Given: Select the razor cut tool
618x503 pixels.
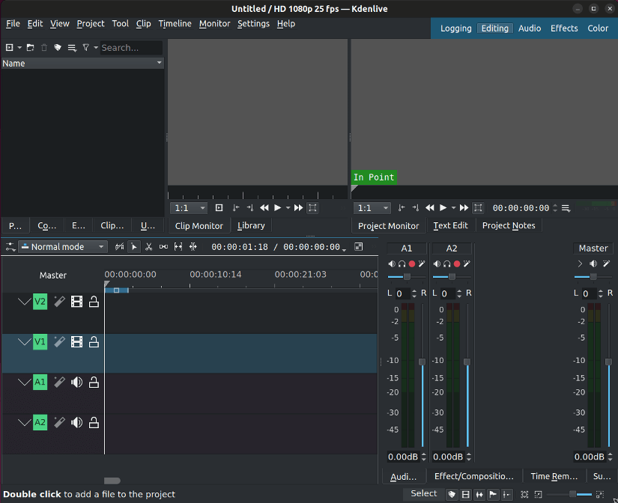Looking at the screenshot, I should (148, 247).
